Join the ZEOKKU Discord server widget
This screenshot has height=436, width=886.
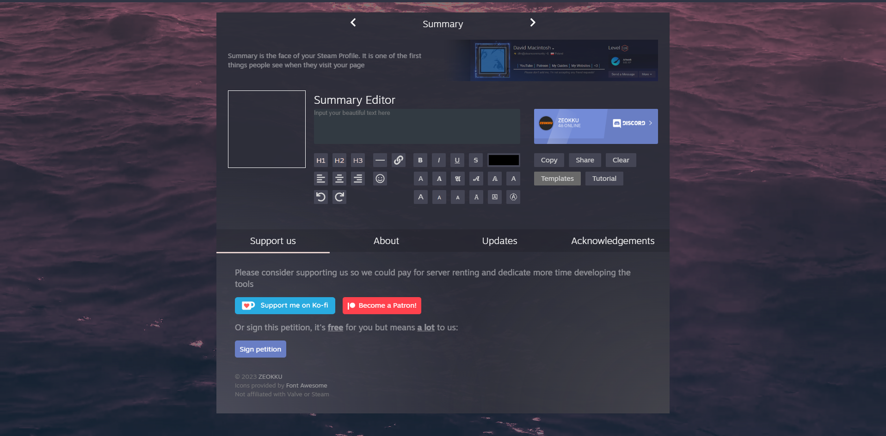coord(596,126)
